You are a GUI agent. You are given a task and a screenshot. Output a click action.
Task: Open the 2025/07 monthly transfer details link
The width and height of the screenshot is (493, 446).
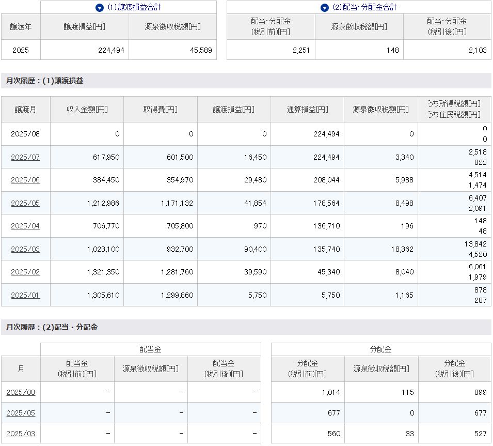coord(25,157)
